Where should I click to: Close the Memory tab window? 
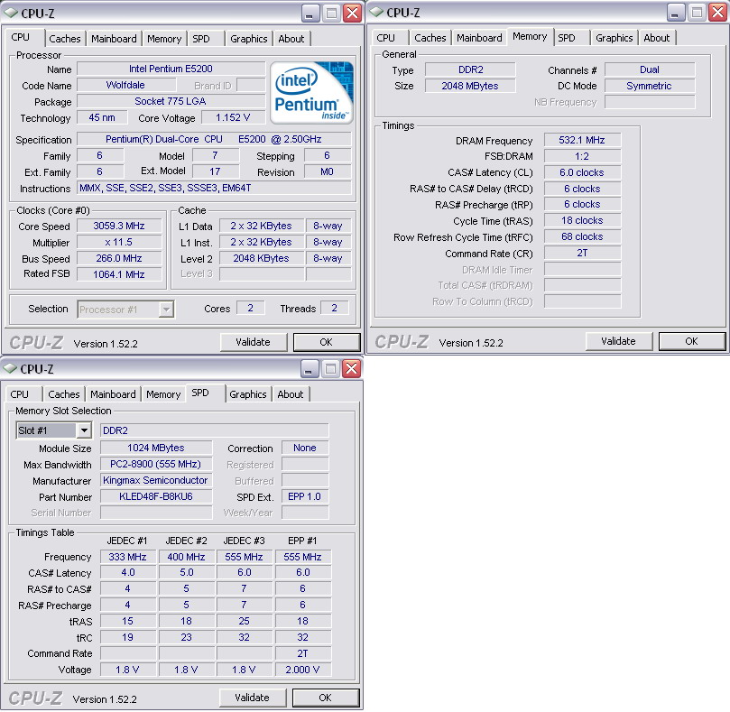click(718, 13)
